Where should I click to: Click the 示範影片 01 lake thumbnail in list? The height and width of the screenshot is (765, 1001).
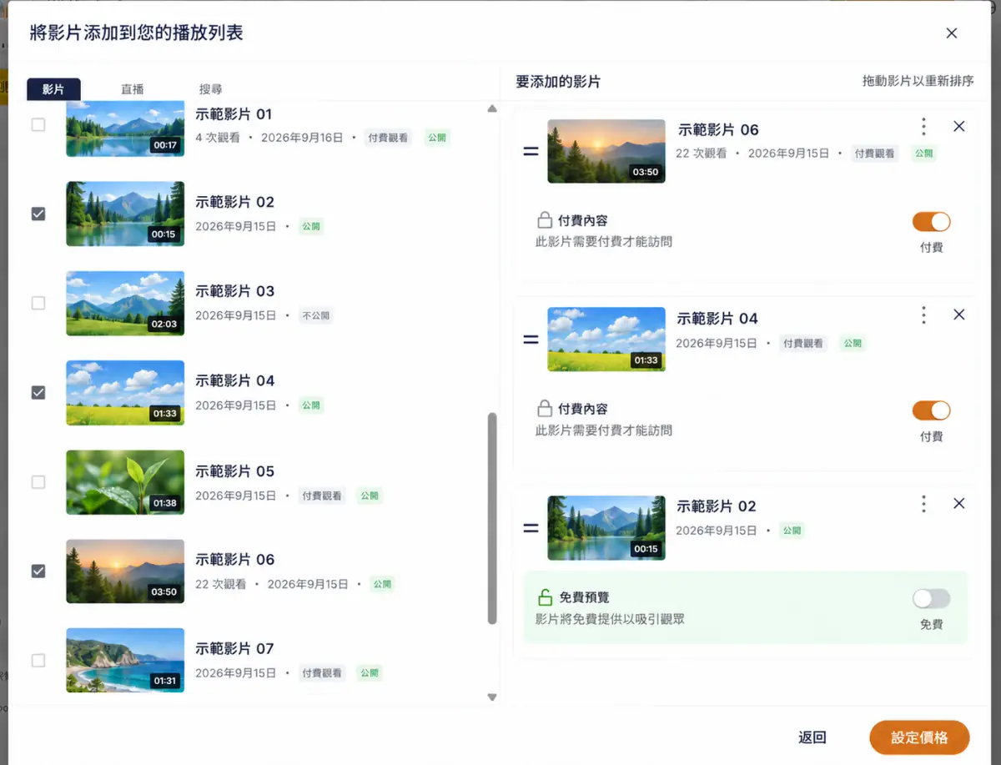[125, 128]
